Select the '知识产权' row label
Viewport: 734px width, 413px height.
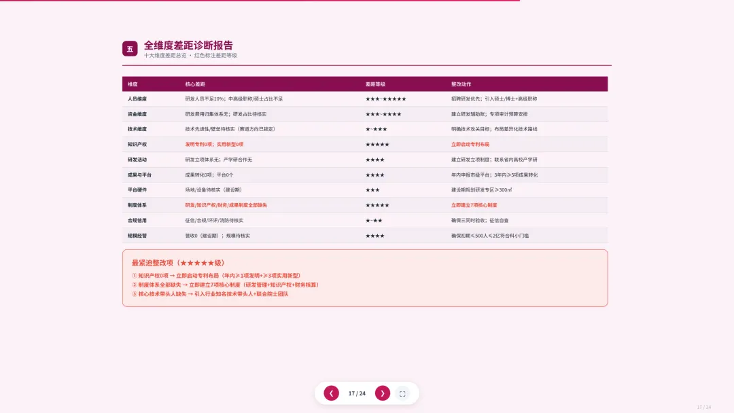137,145
